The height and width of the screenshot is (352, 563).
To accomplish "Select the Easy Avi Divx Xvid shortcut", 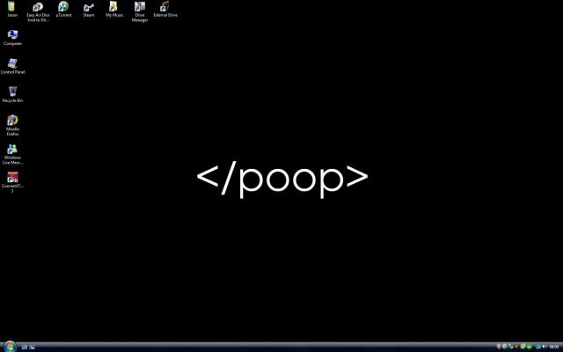I will [x=38, y=11].
